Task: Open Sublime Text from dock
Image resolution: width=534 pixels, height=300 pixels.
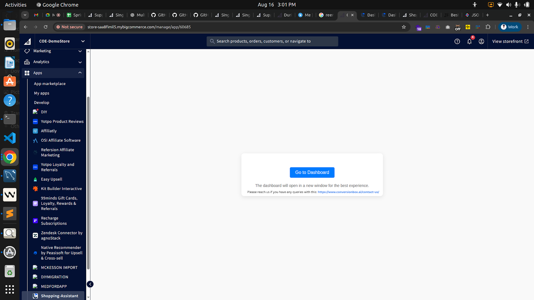Action: pos(10,214)
